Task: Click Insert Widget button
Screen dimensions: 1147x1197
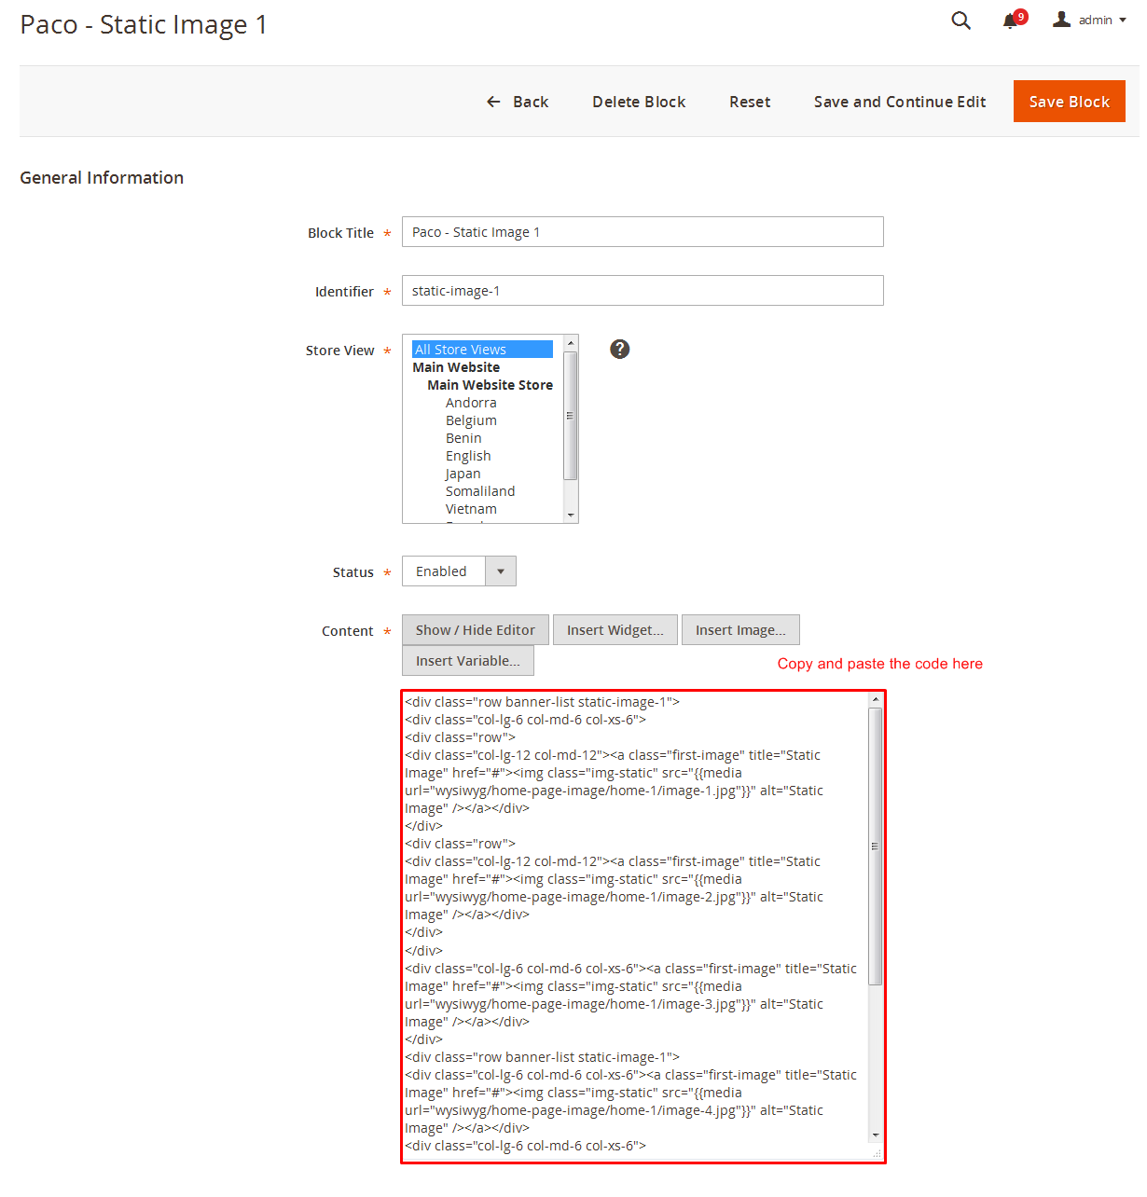Action: coord(615,630)
